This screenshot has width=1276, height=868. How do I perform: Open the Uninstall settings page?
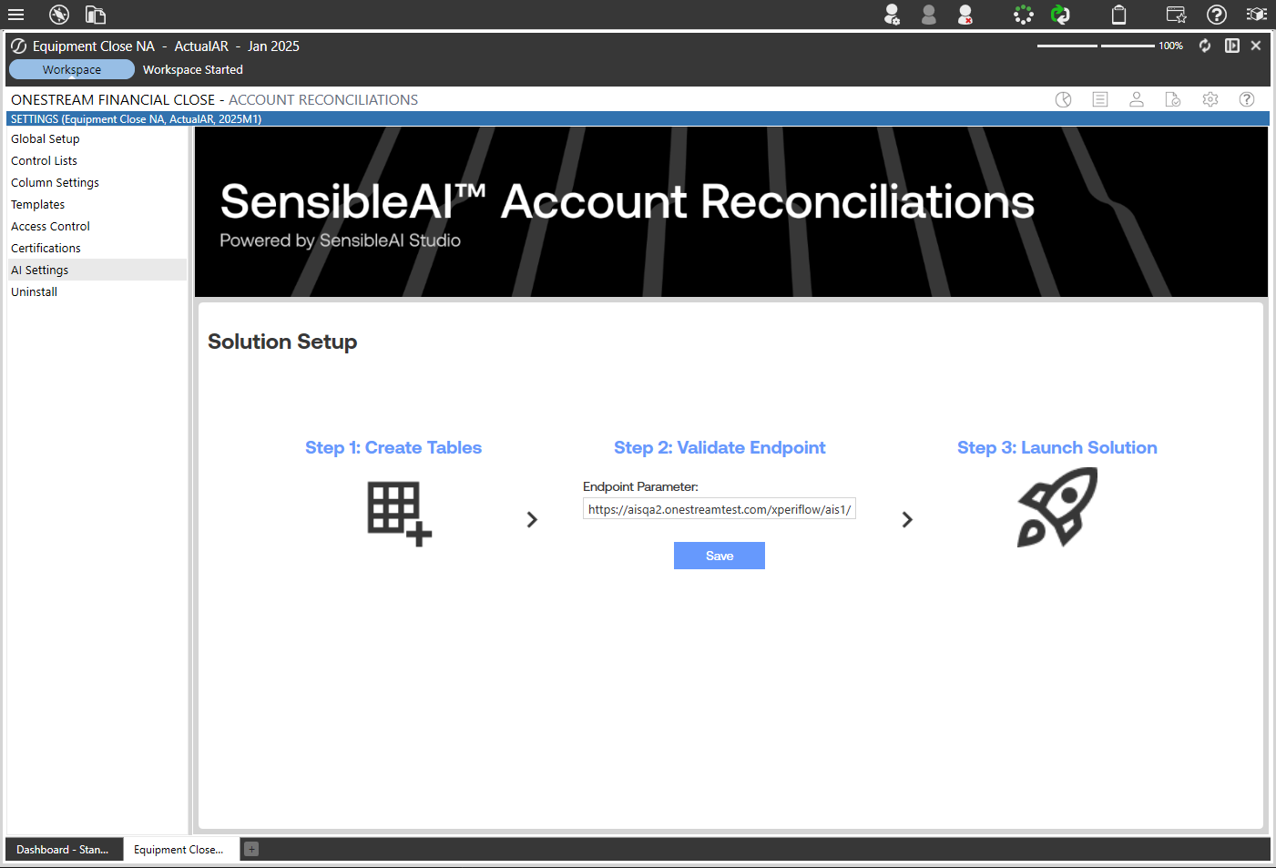tap(97, 291)
